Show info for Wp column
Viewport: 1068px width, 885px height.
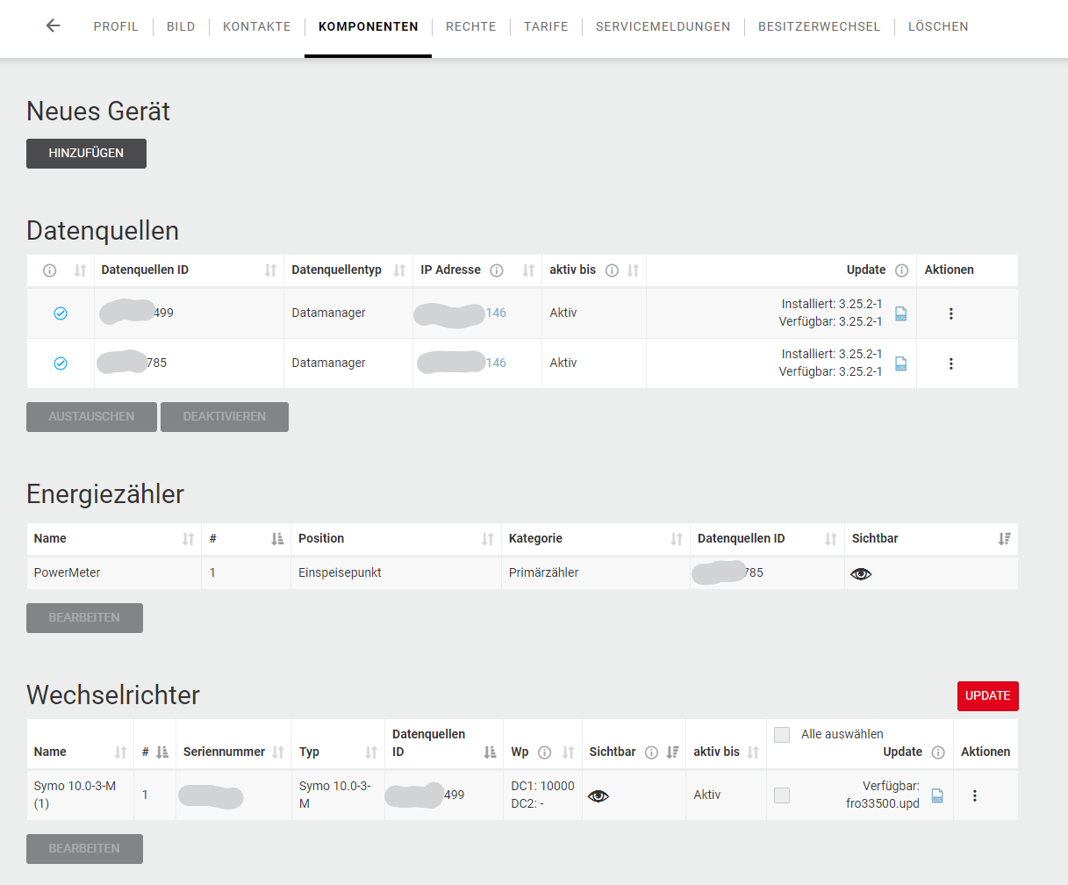[544, 752]
